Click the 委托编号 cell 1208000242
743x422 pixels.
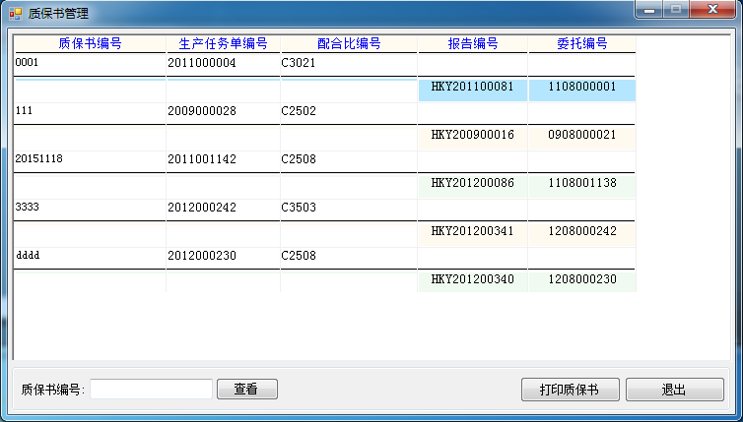click(x=581, y=231)
